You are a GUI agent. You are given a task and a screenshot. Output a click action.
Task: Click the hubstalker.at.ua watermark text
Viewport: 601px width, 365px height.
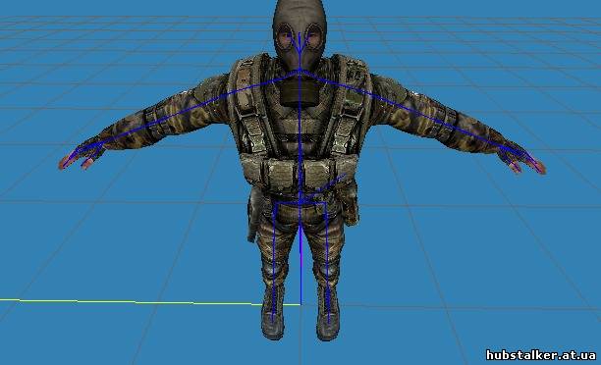tap(541, 354)
